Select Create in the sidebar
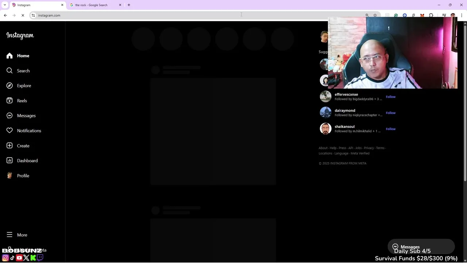The image size is (467, 263). [x=18, y=145]
